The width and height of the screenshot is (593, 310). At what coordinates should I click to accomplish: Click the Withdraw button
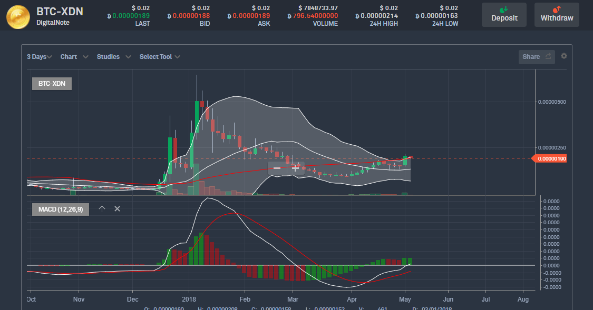[557, 15]
